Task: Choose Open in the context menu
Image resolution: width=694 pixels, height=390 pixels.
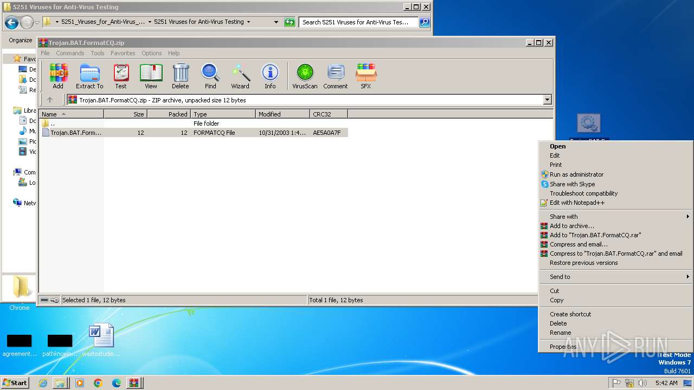Action: pyautogui.click(x=616, y=146)
